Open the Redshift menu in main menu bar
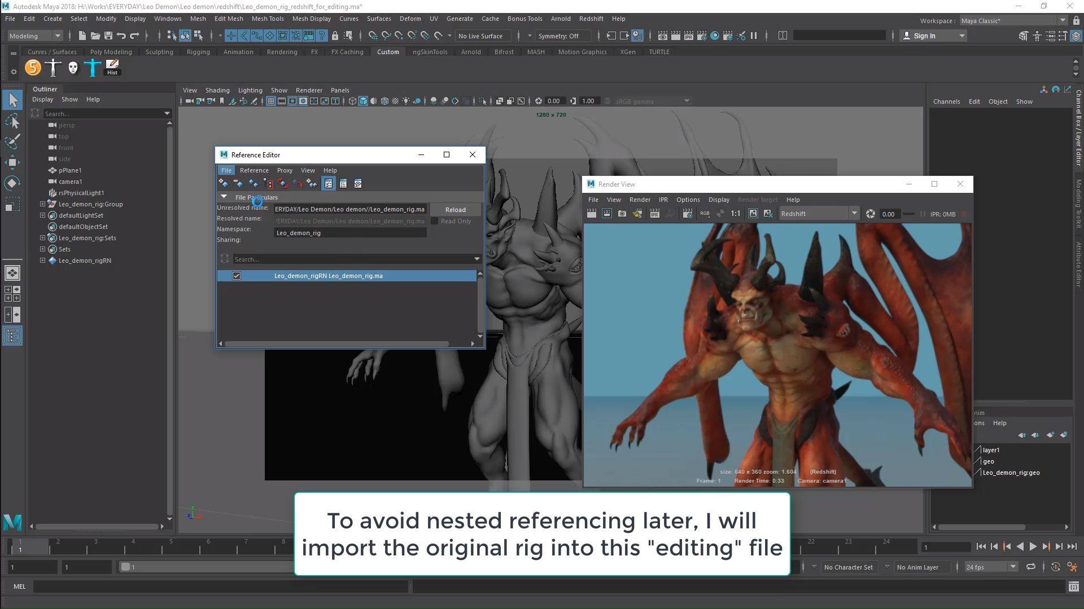Image resolution: width=1084 pixels, height=609 pixels. (591, 19)
